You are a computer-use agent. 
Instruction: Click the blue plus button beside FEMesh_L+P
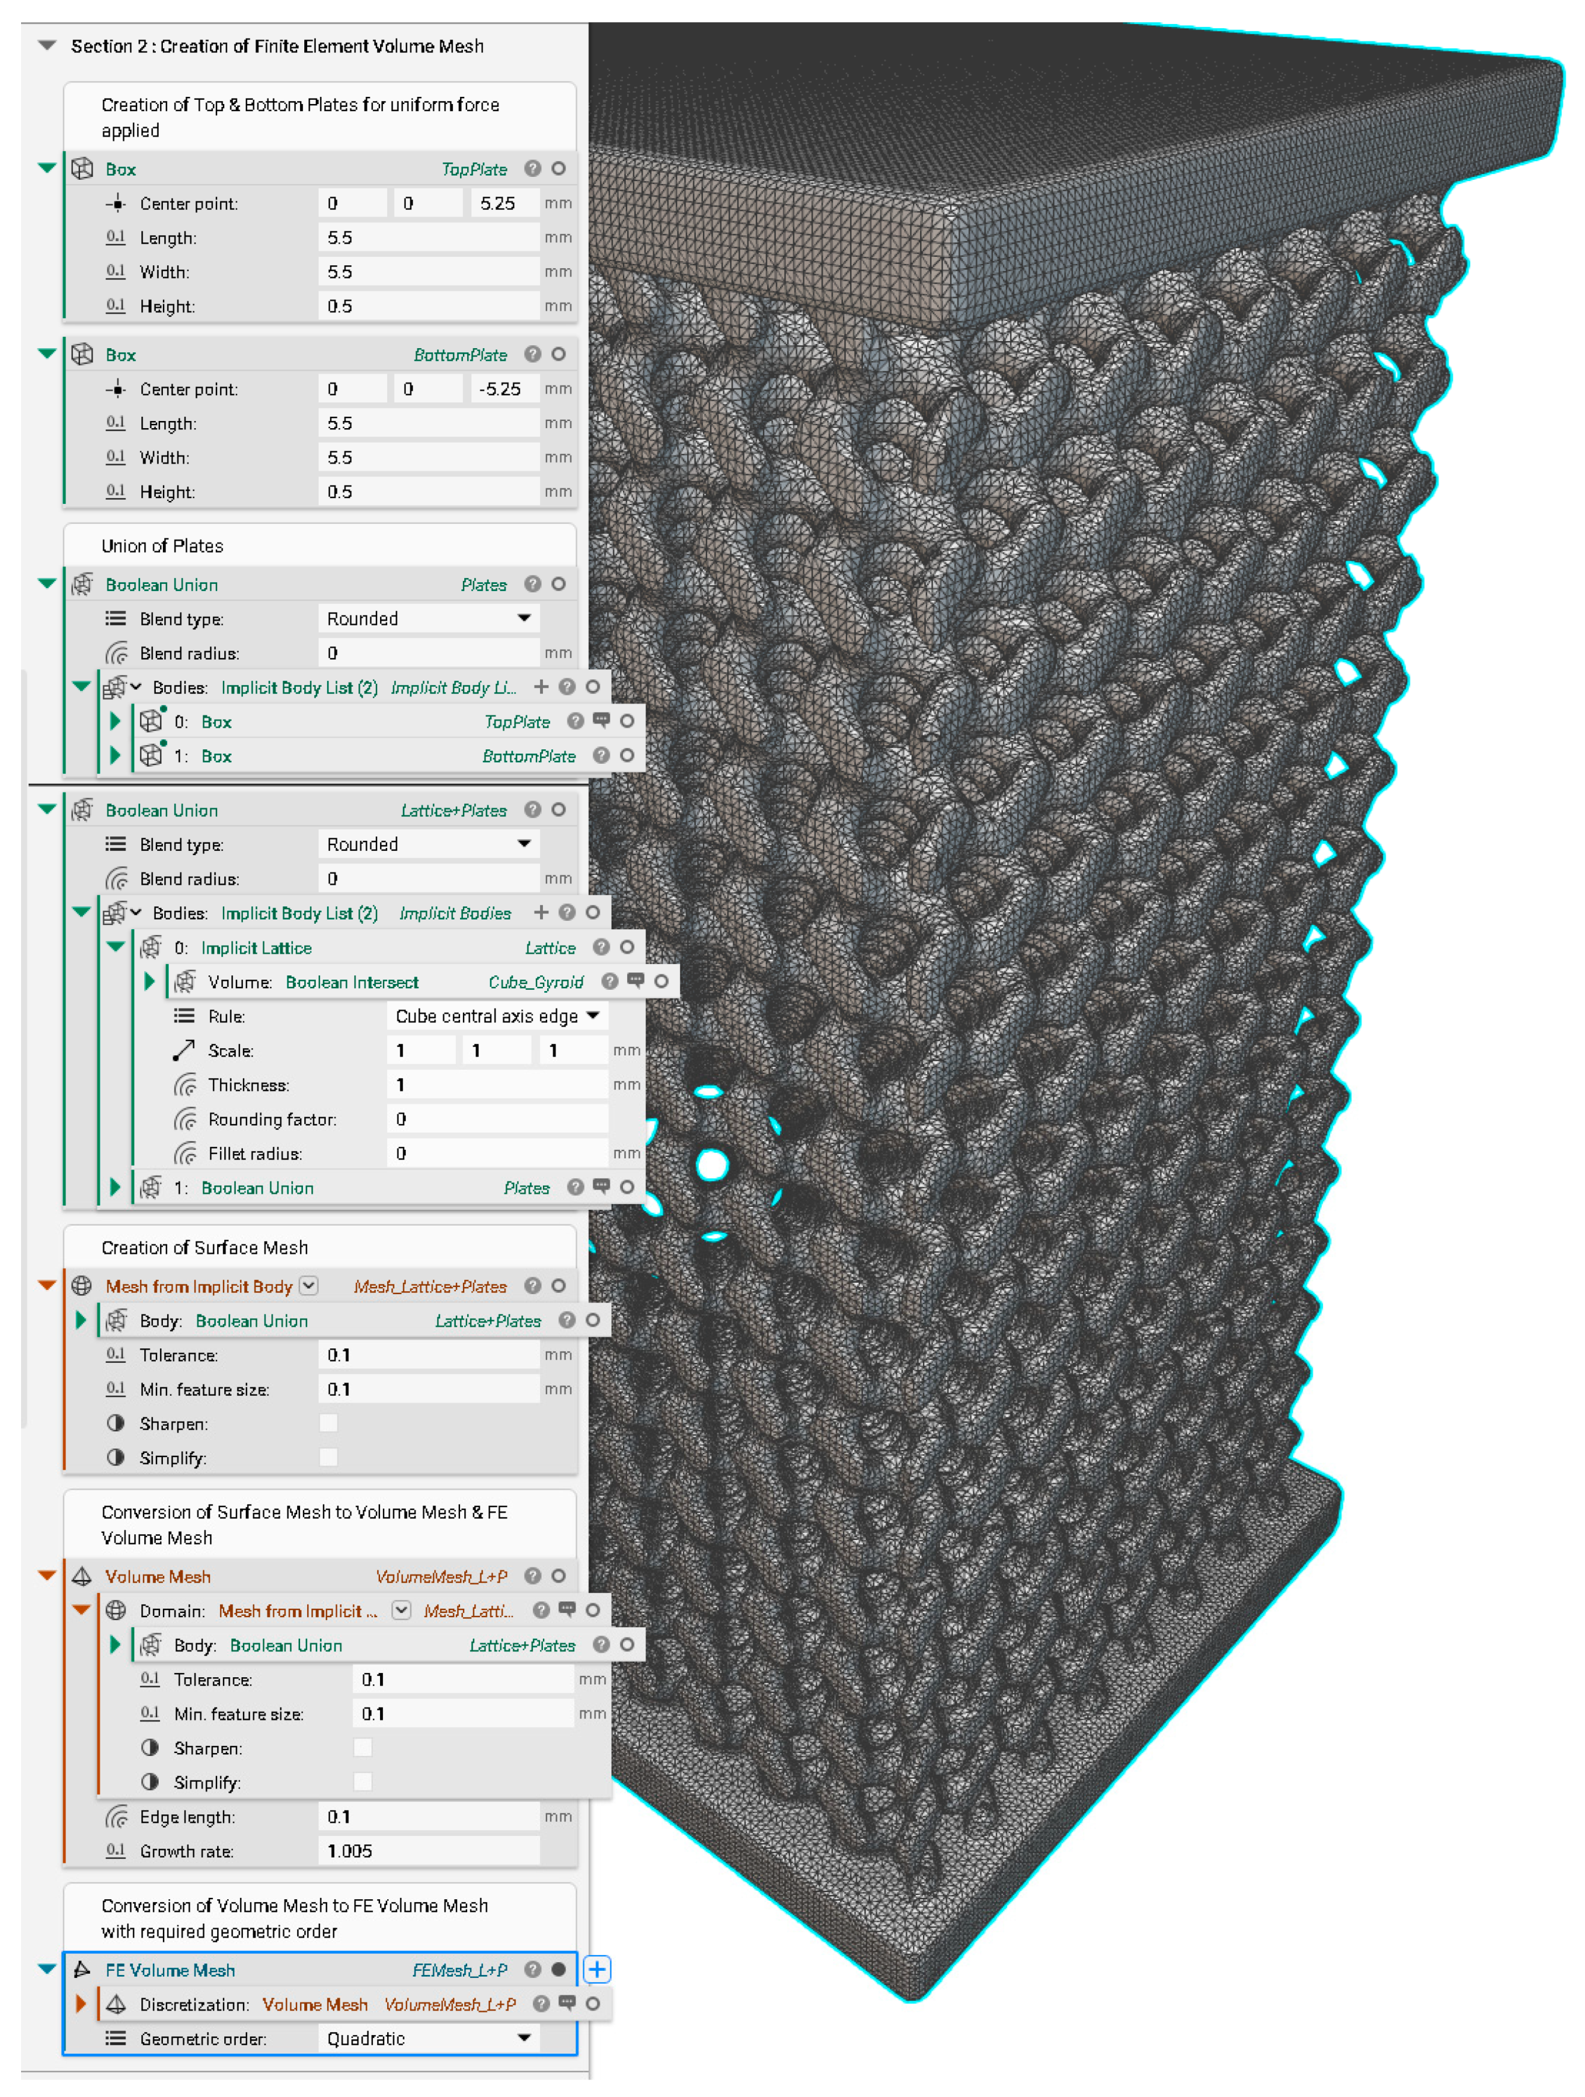(596, 1969)
